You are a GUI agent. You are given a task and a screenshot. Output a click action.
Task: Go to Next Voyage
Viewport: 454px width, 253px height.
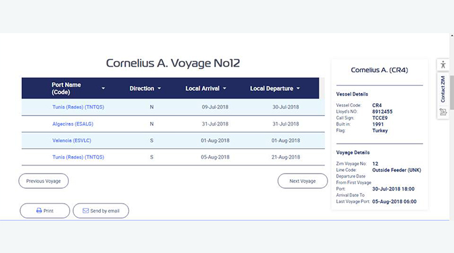click(x=302, y=181)
